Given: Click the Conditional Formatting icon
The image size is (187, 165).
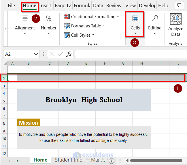Looking at the screenshot, I should click(x=67, y=16).
